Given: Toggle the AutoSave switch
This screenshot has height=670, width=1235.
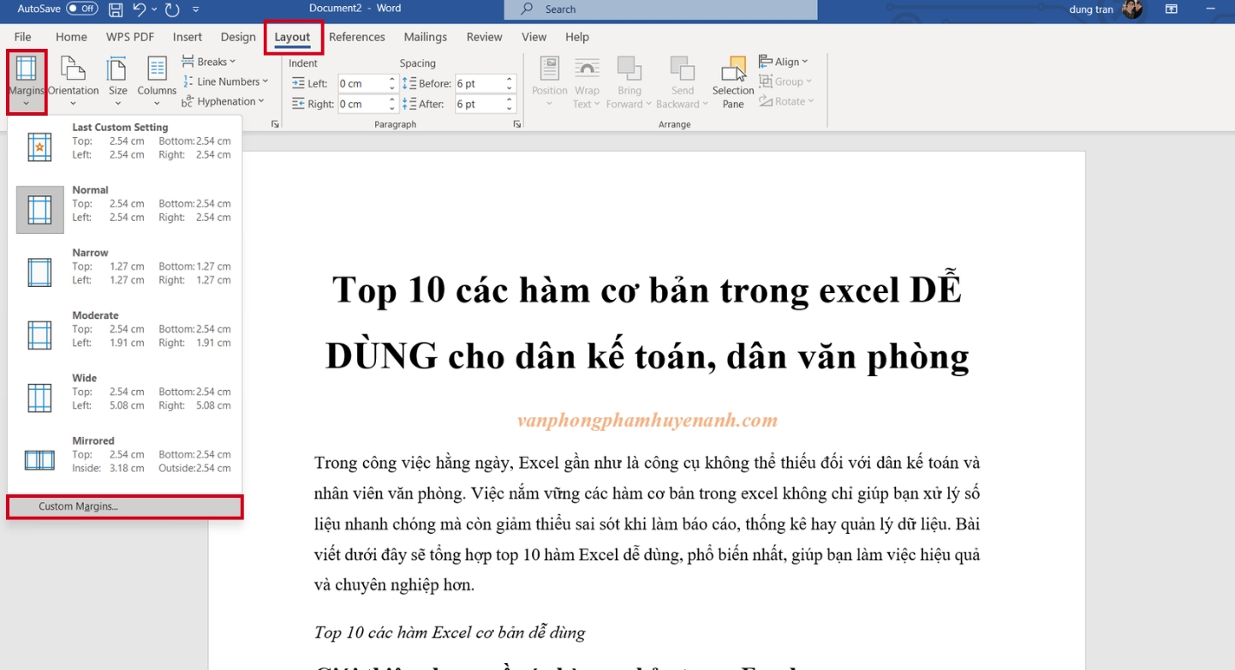Looking at the screenshot, I should tap(82, 9).
